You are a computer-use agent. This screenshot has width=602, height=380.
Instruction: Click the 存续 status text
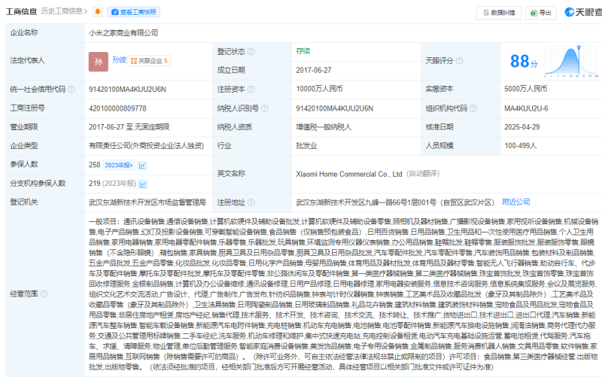tap(303, 51)
